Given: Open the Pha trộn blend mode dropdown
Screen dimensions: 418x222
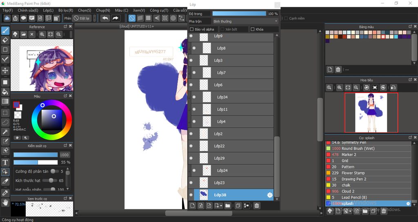Looking at the screenshot, I should [x=245, y=21].
